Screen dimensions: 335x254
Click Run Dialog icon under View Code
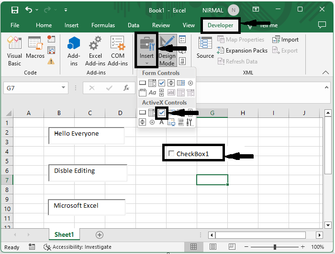point(182,61)
